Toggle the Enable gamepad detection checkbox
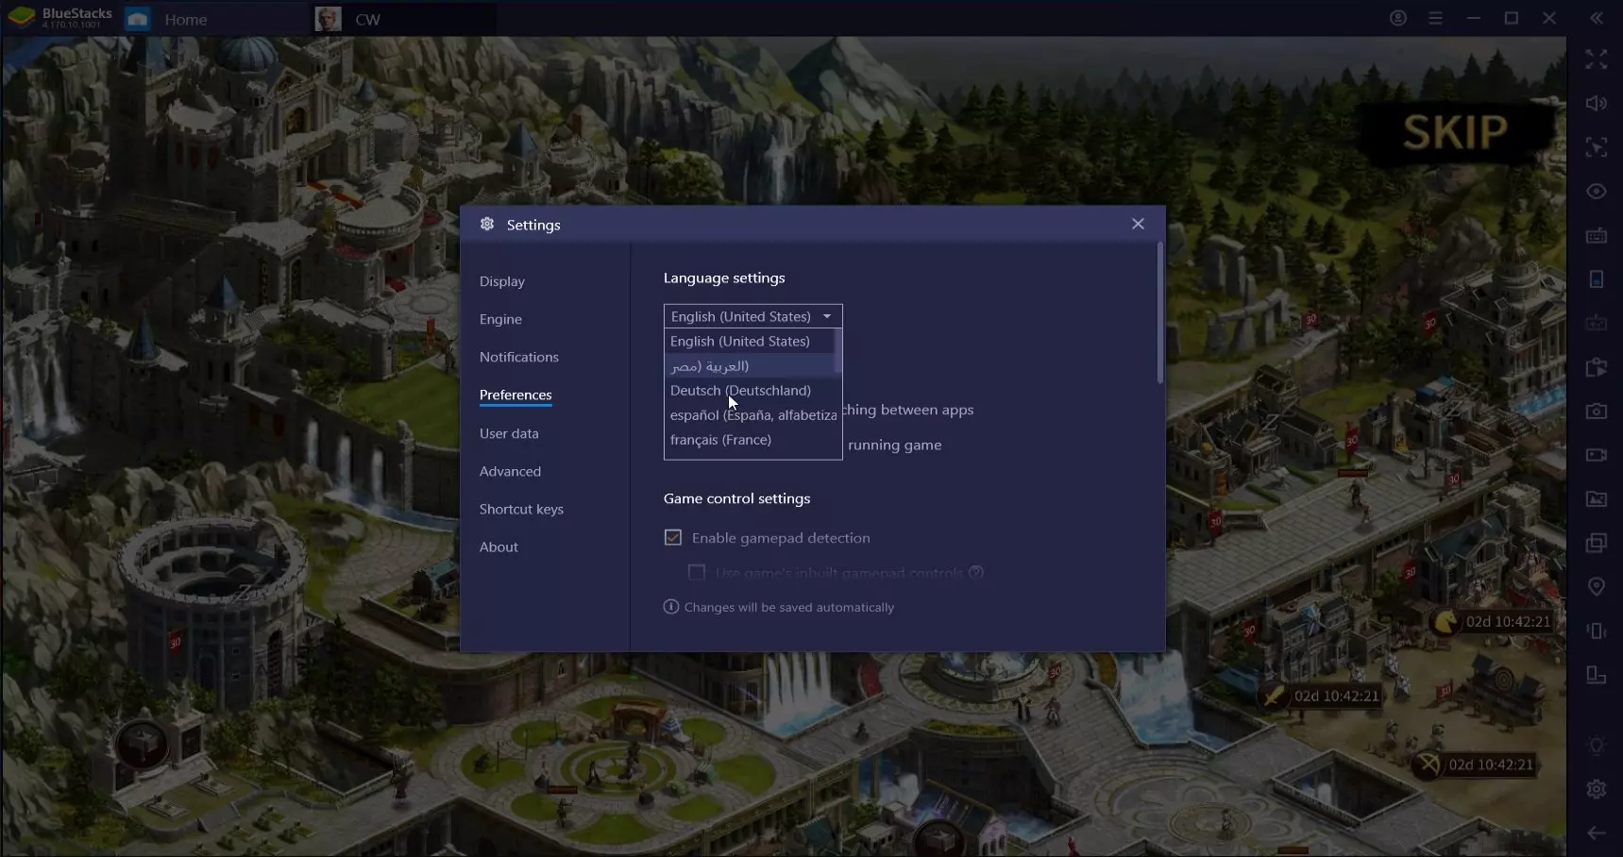Image resolution: width=1623 pixels, height=857 pixels. click(x=673, y=538)
